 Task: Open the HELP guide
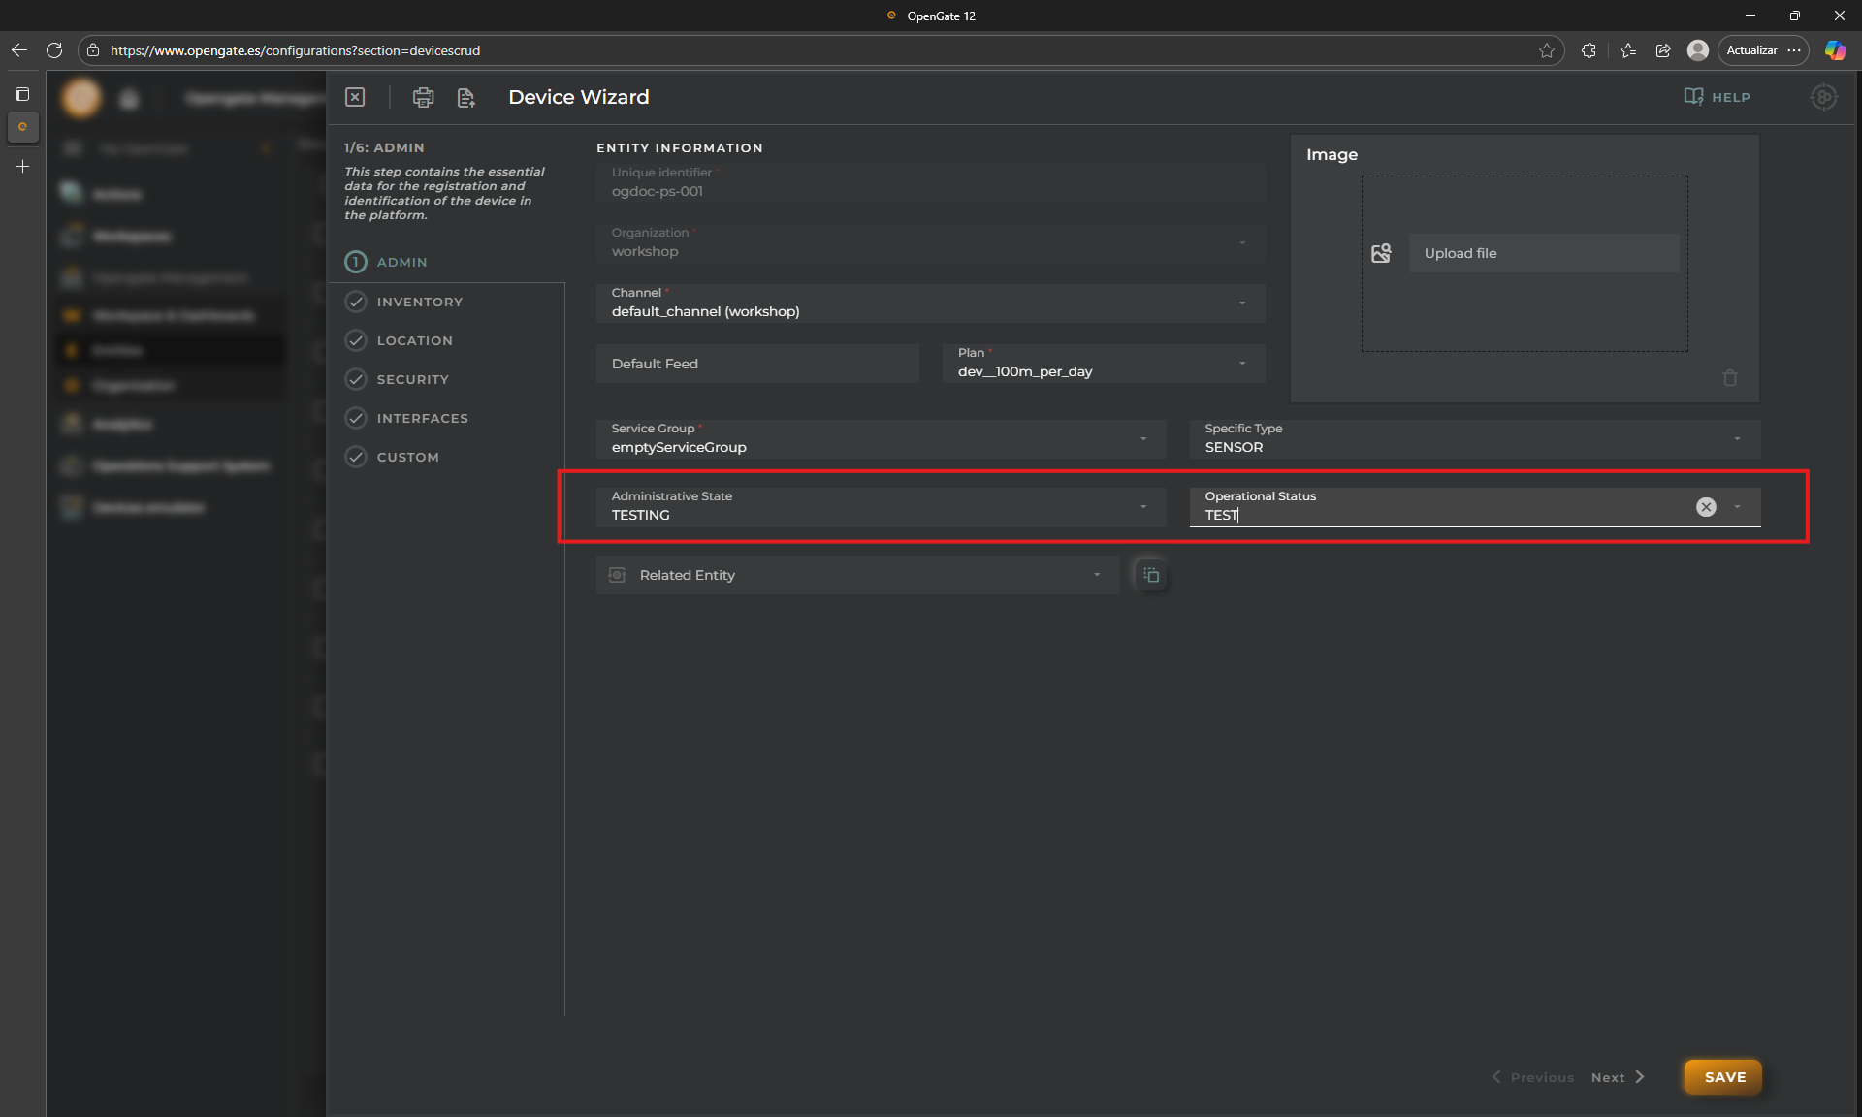click(x=1718, y=97)
